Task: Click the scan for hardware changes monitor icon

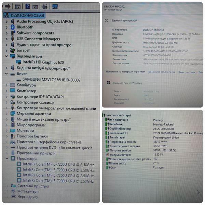Action: point(55,6)
